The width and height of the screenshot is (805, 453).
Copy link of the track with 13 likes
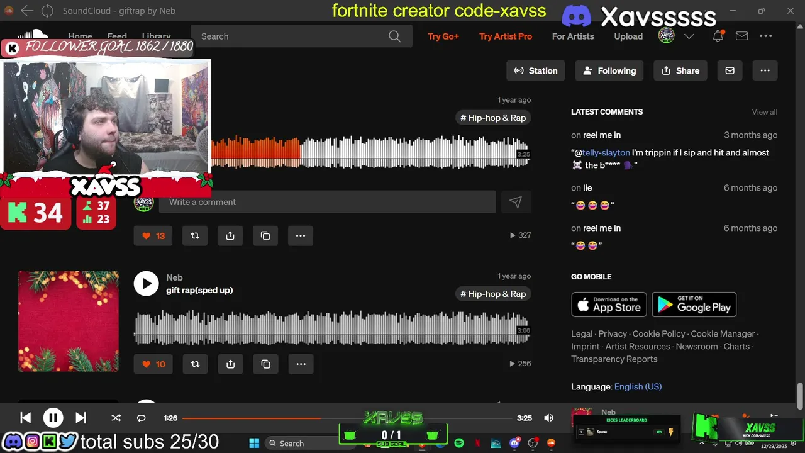(265, 235)
